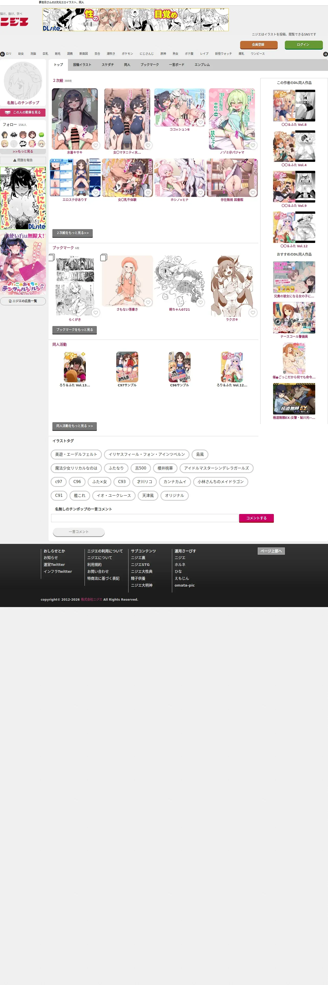
Task: Switch to the 同人 tab
Action: point(127,65)
